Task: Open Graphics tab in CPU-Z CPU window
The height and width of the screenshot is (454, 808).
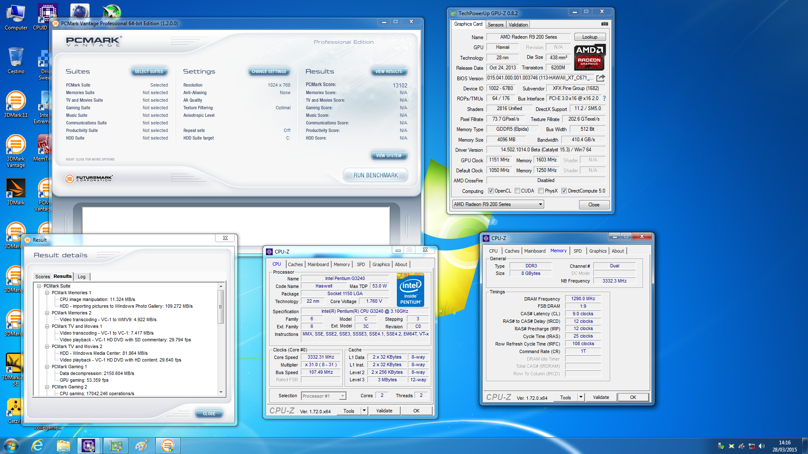Action: tap(381, 264)
